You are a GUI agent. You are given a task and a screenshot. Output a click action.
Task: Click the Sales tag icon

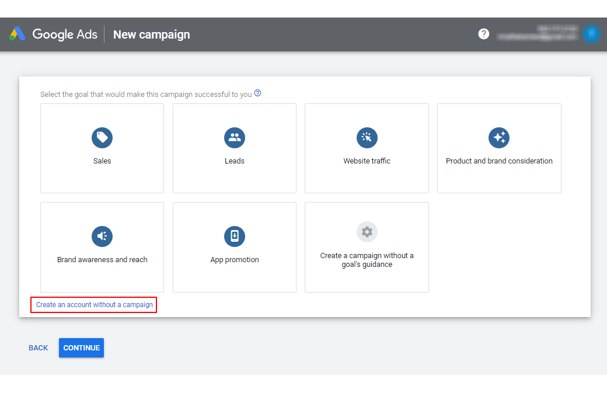[102, 138]
